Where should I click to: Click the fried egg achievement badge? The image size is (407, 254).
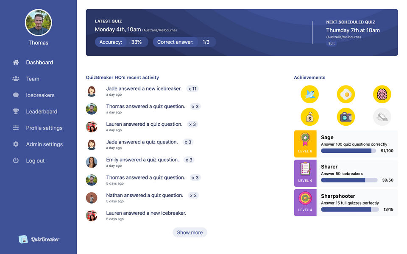point(346,94)
